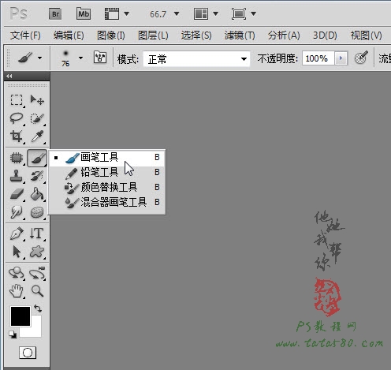The height and width of the screenshot is (370, 391).
Task: Select the Lasso tool
Action: point(17,118)
